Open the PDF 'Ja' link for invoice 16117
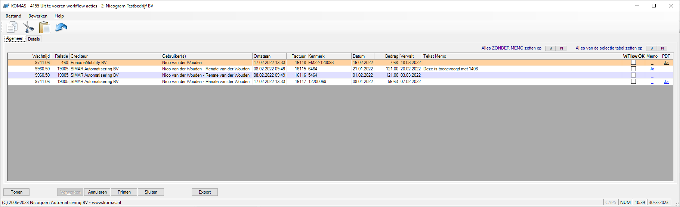Image resolution: width=680 pixels, height=207 pixels. [x=666, y=82]
